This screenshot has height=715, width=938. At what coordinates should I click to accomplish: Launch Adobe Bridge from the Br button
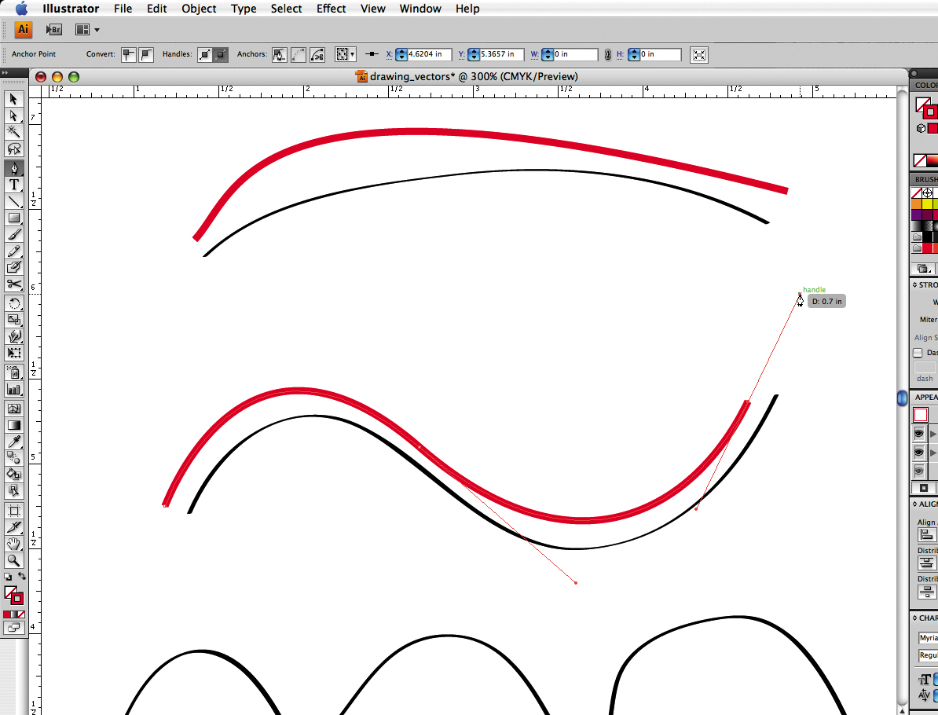click(x=53, y=30)
